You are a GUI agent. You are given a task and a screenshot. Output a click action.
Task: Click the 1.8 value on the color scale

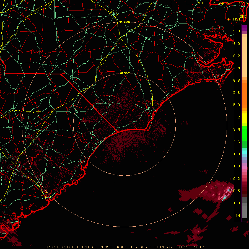tap(237, 154)
